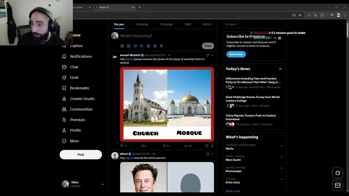
Task: Open Grok icon in sidebar
Action: [64, 78]
